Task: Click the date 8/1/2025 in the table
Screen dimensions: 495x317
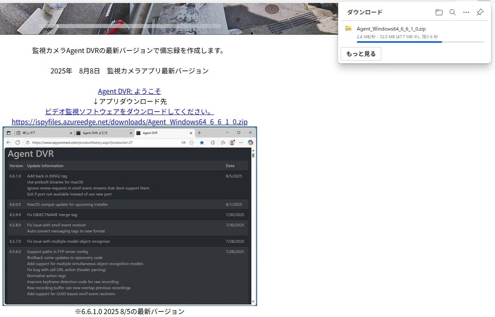Action: click(x=234, y=205)
